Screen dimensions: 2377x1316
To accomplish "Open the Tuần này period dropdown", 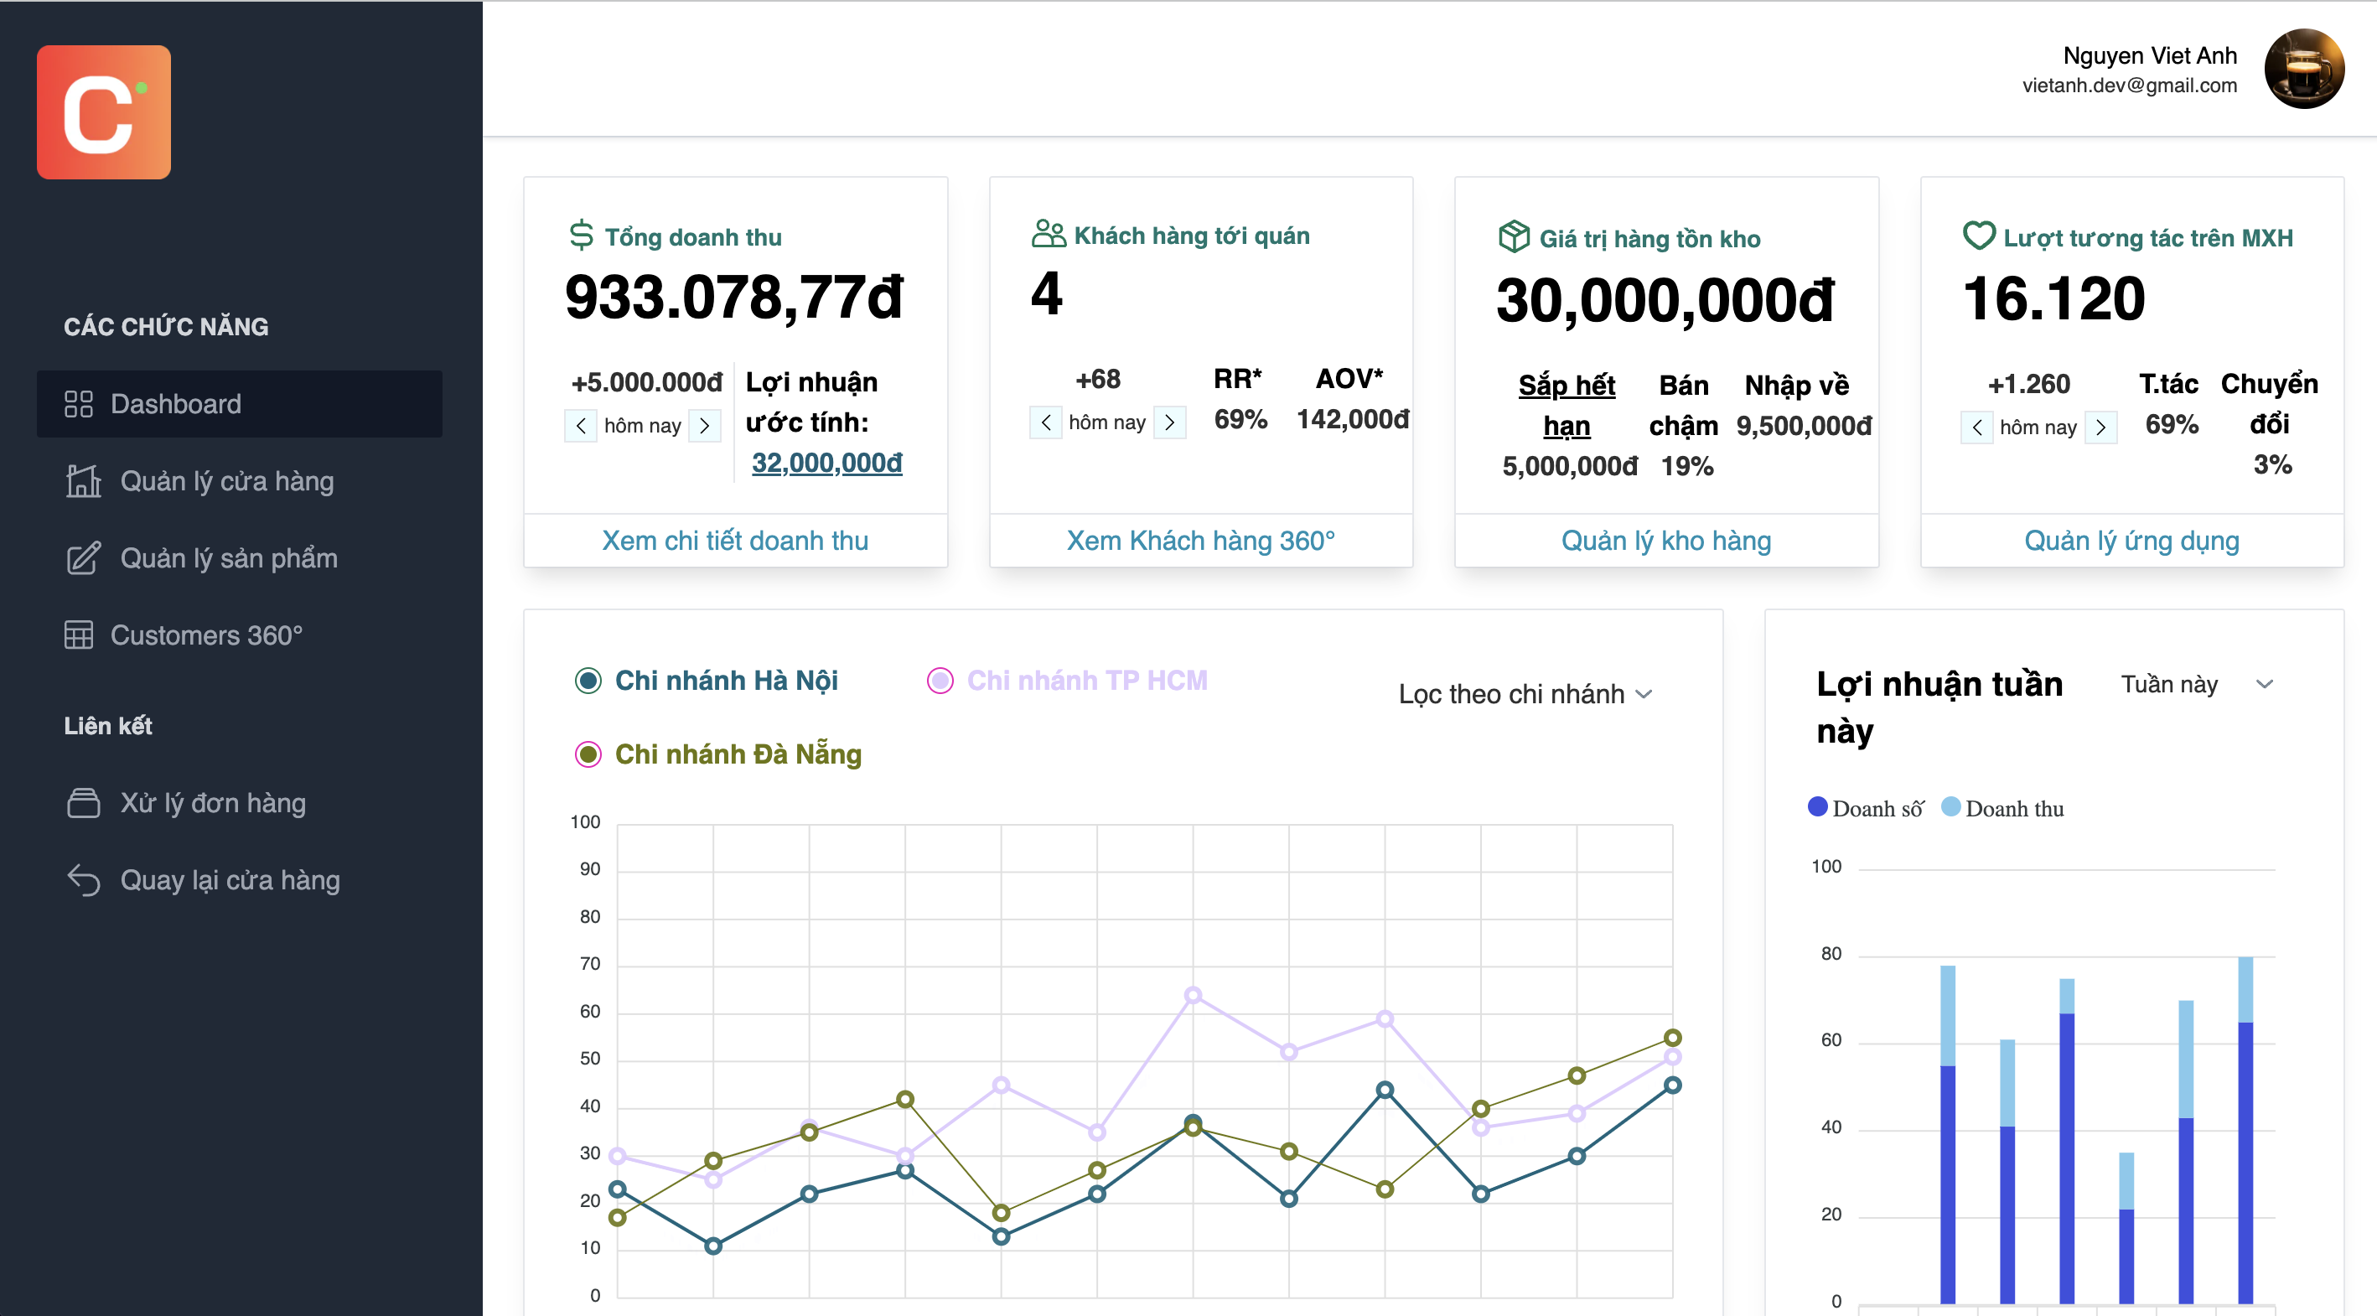I will (2196, 685).
